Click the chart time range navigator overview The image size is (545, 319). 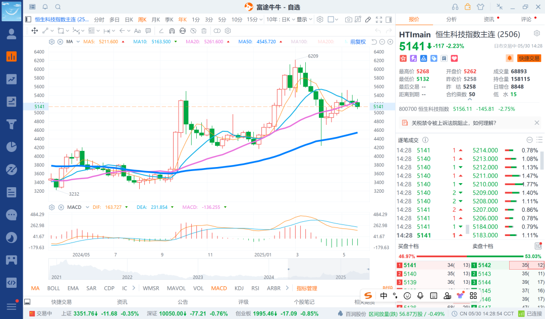[x=209, y=269]
